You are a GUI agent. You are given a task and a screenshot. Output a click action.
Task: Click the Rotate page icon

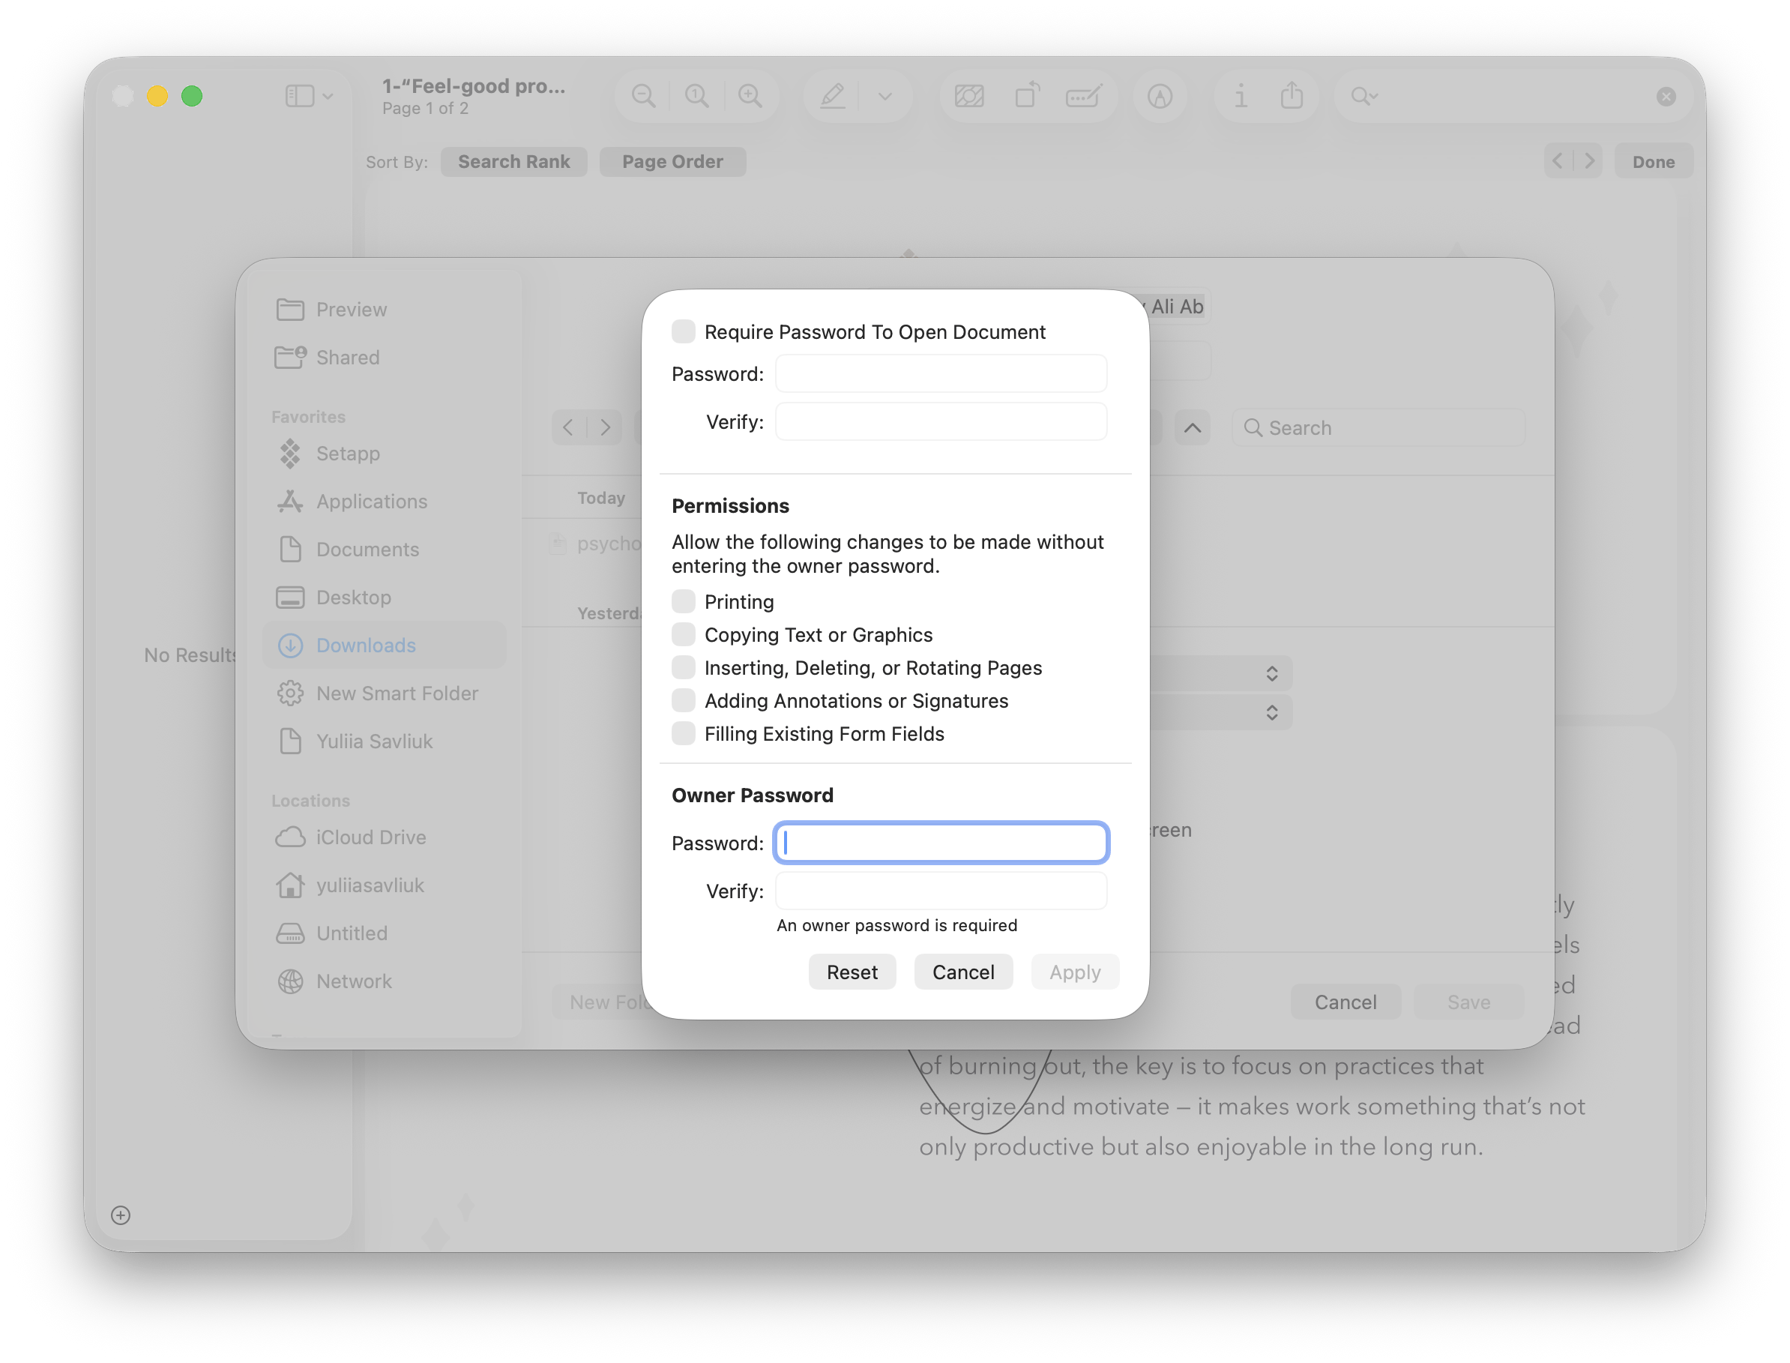[1027, 97]
